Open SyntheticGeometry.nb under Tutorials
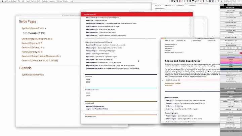242x136 pixels. click(33, 75)
